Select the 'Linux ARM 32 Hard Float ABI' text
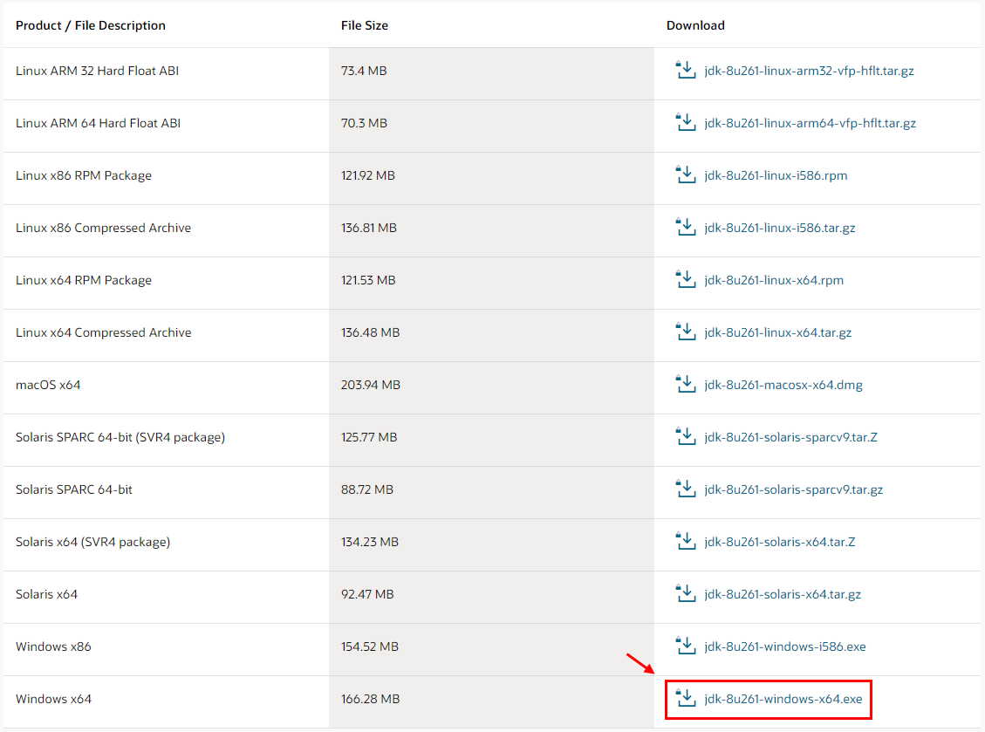The width and height of the screenshot is (985, 732). (x=98, y=71)
